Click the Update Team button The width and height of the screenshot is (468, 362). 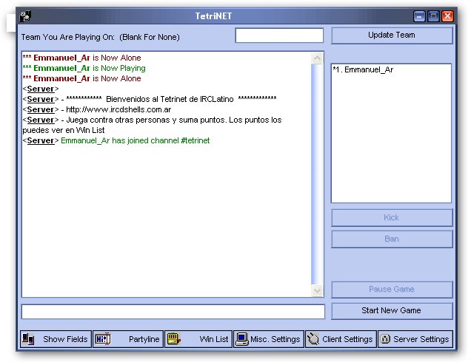click(x=392, y=35)
